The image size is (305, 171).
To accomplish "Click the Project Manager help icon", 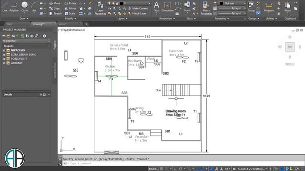I will (x=44, y=36).
